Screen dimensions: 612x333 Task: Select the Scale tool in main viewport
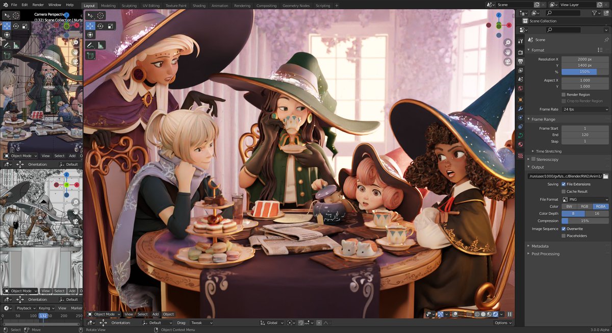(111, 25)
